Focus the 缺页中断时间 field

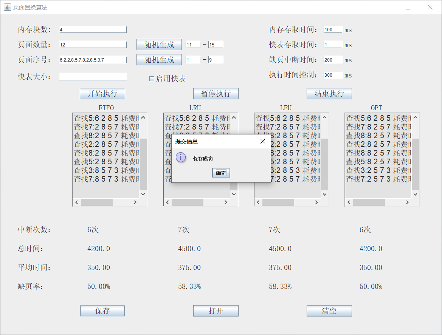pyautogui.click(x=333, y=60)
